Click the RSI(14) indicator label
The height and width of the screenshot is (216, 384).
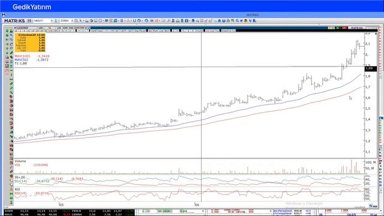(x=20, y=193)
